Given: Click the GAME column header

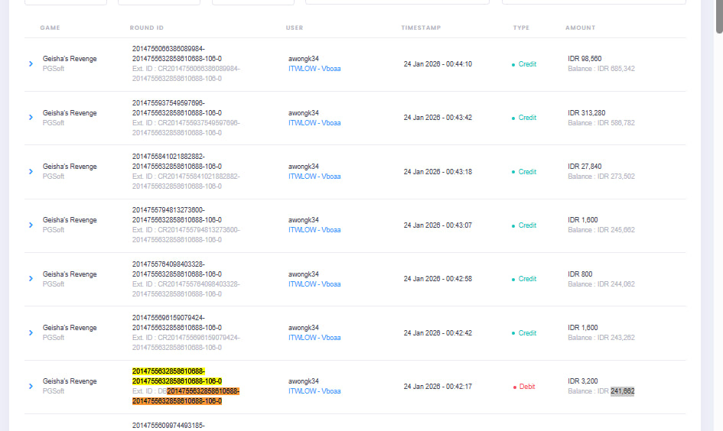Looking at the screenshot, I should pos(50,28).
